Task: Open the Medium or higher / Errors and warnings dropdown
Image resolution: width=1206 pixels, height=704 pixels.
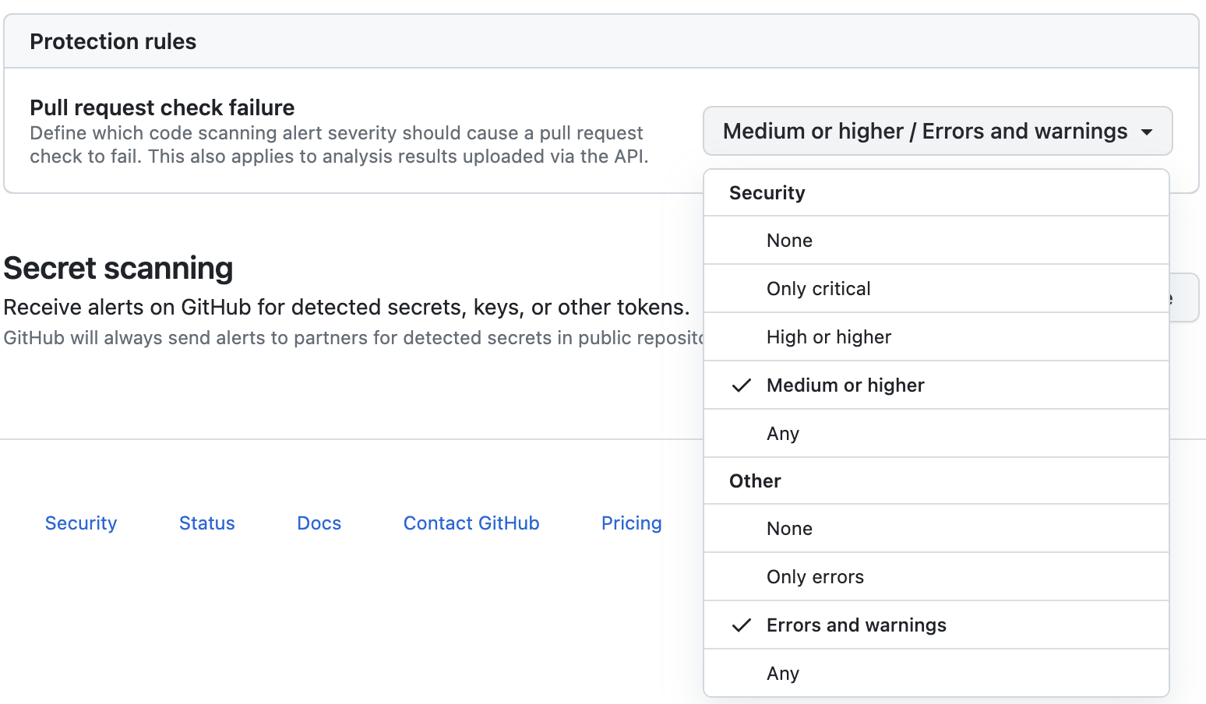Action: pos(937,131)
